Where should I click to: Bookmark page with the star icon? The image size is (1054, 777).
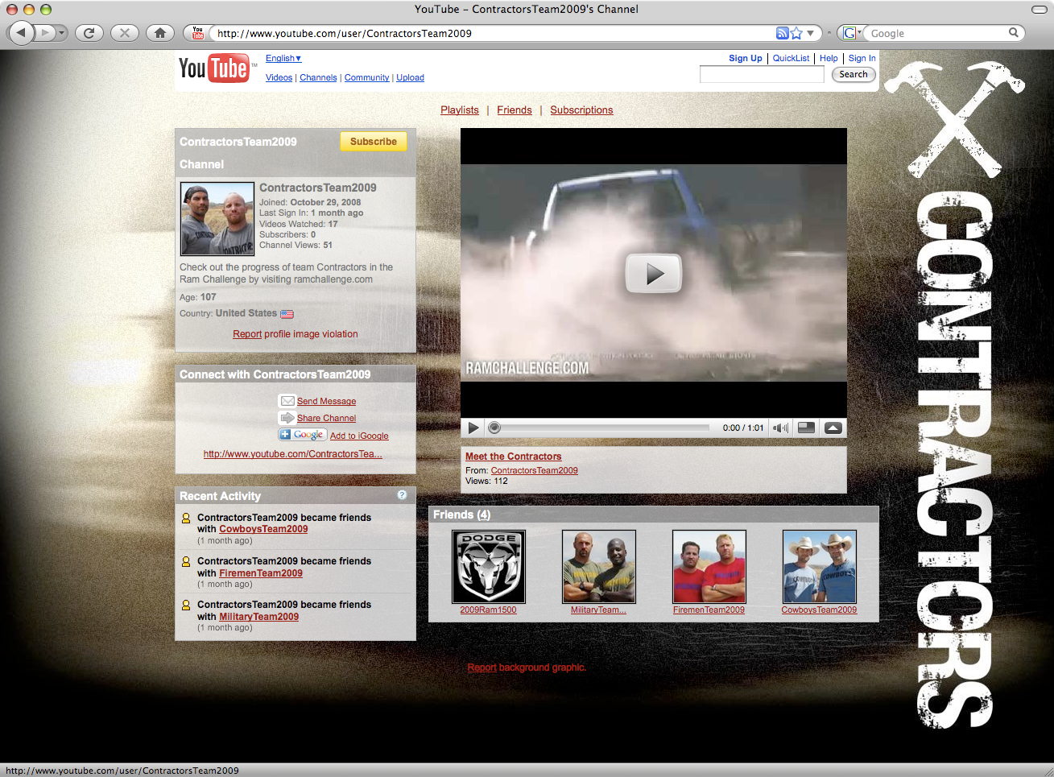click(796, 33)
